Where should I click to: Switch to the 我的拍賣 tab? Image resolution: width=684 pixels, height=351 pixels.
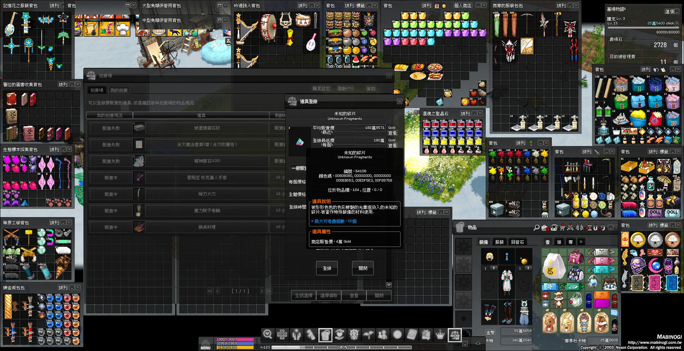pyautogui.click(x=119, y=90)
